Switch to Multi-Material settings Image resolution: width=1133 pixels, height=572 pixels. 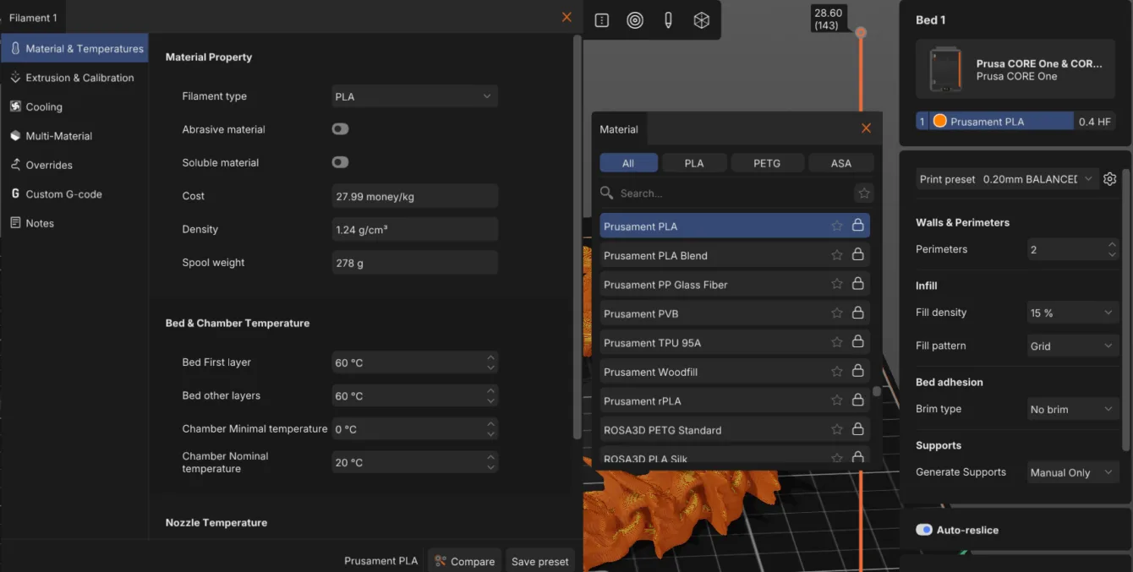click(74, 136)
